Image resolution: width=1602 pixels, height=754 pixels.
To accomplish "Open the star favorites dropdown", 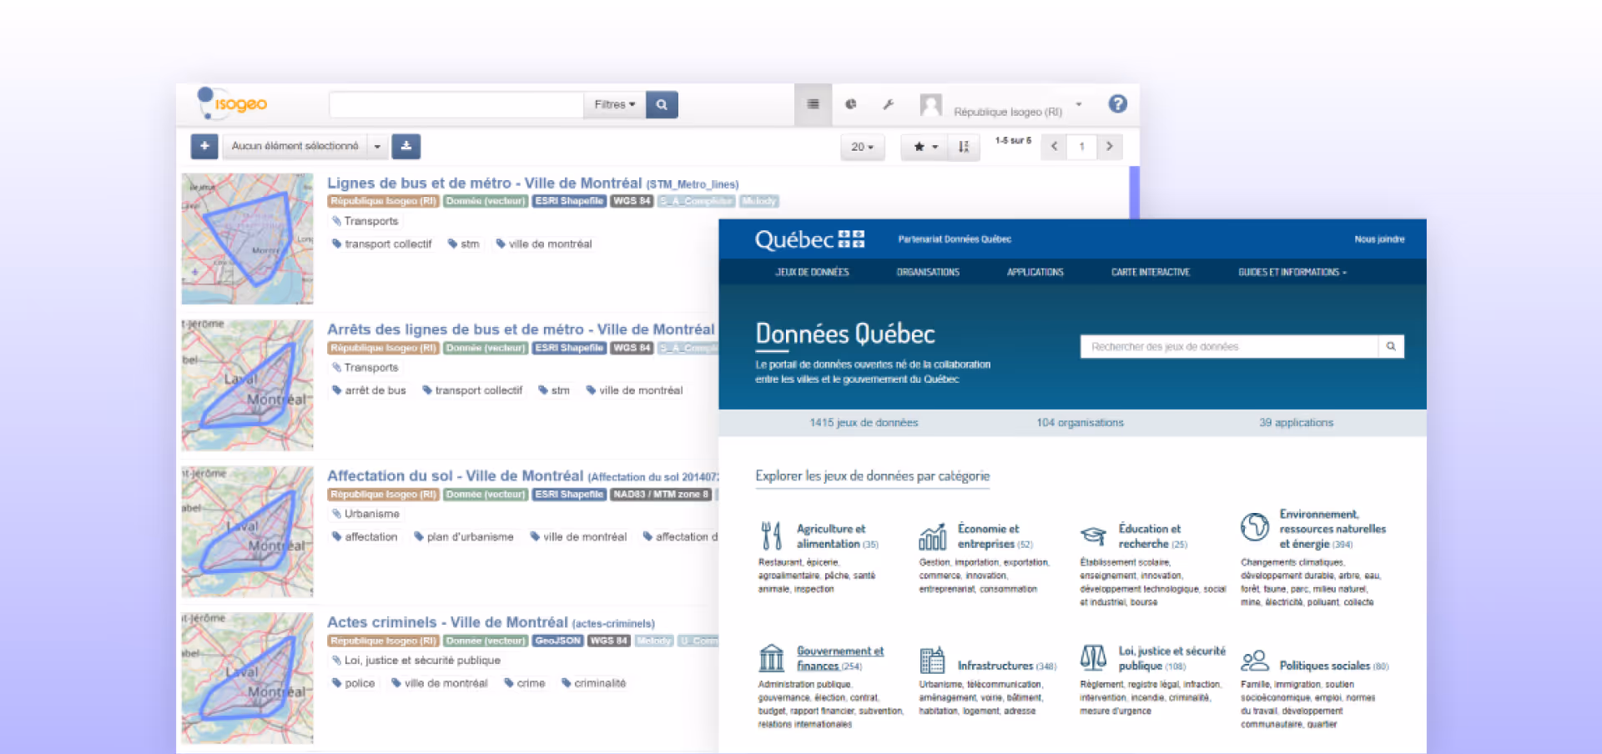I will click(924, 147).
